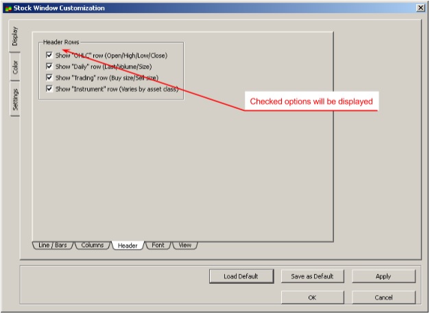Screen dimensions: 430x314
Task: Go to the Font tab
Action: click(158, 245)
